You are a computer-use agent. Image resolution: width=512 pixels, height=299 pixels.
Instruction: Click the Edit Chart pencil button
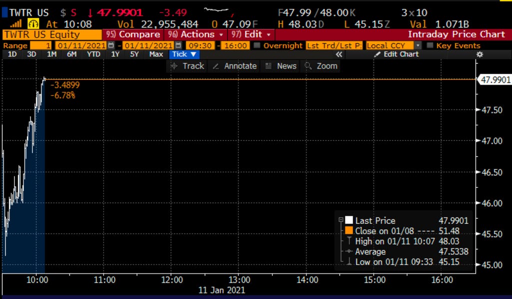396,54
